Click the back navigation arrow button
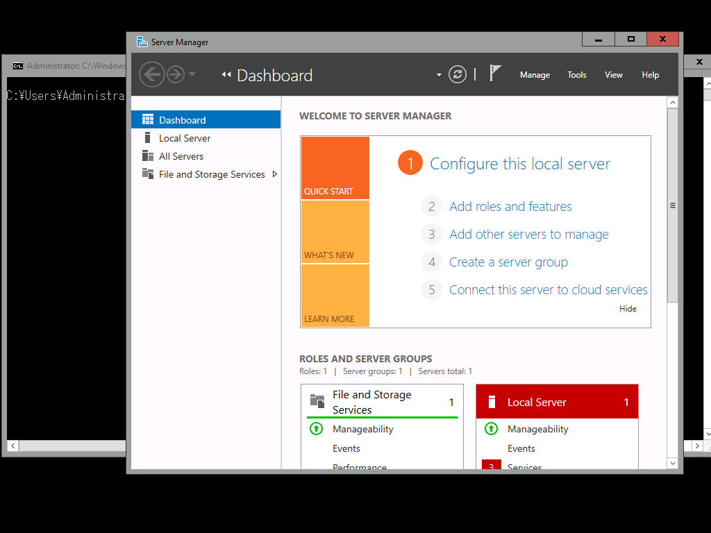This screenshot has width=711, height=533. [151, 74]
